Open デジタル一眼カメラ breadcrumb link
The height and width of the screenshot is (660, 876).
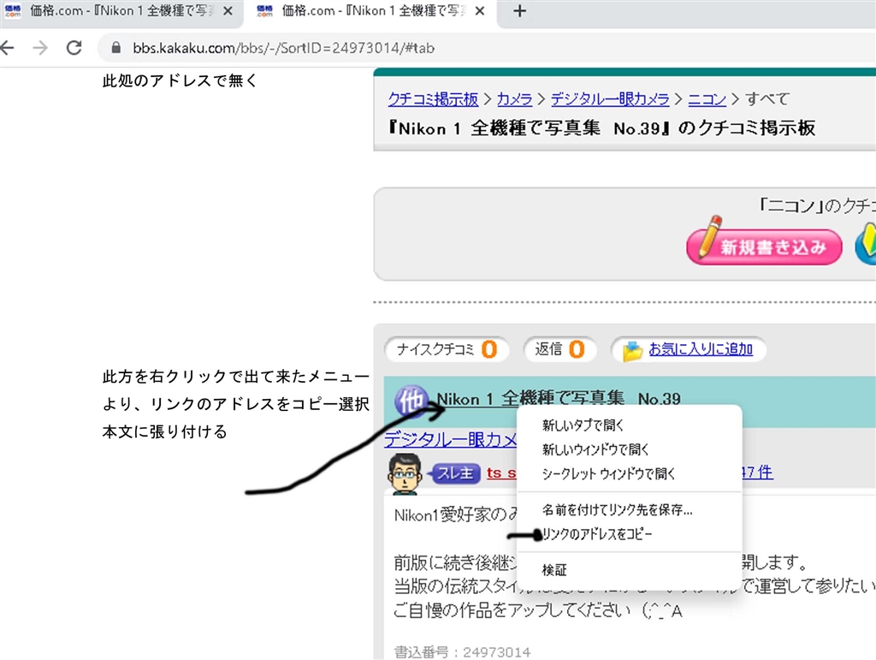pyautogui.click(x=609, y=99)
